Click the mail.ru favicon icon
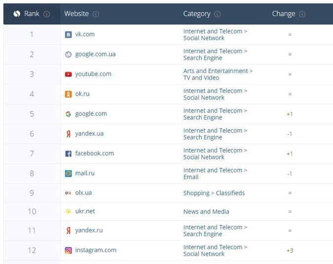 pos(69,174)
